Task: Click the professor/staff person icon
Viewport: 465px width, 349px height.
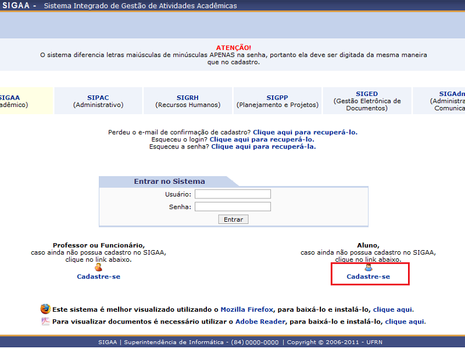Action: point(98,268)
